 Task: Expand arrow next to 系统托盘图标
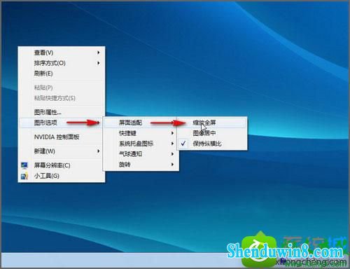click(x=172, y=144)
